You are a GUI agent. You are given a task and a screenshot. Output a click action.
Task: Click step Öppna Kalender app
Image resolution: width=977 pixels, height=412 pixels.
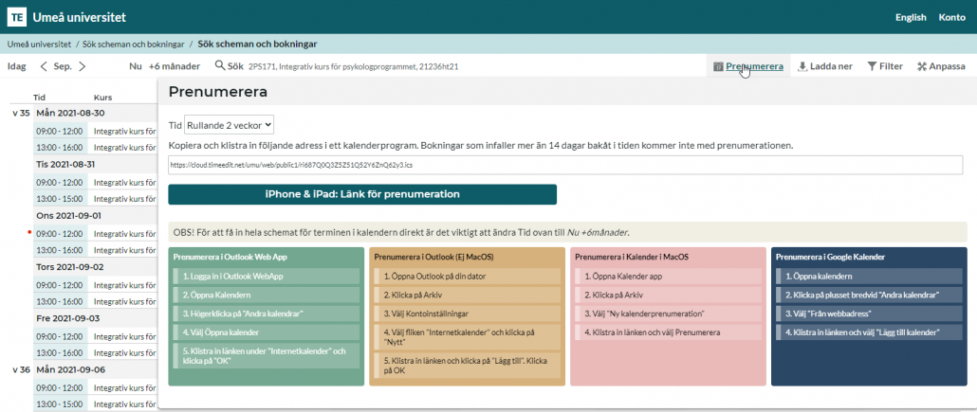pyautogui.click(x=668, y=277)
